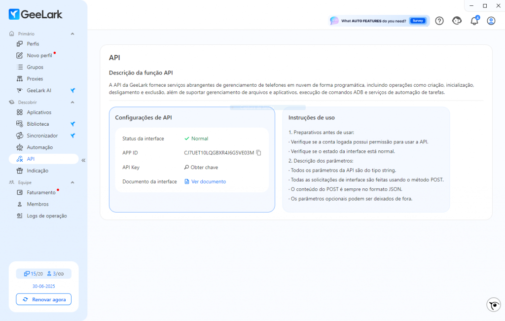Collapse the Equipe section
Viewport: 505px width, 321px height.
point(72,182)
